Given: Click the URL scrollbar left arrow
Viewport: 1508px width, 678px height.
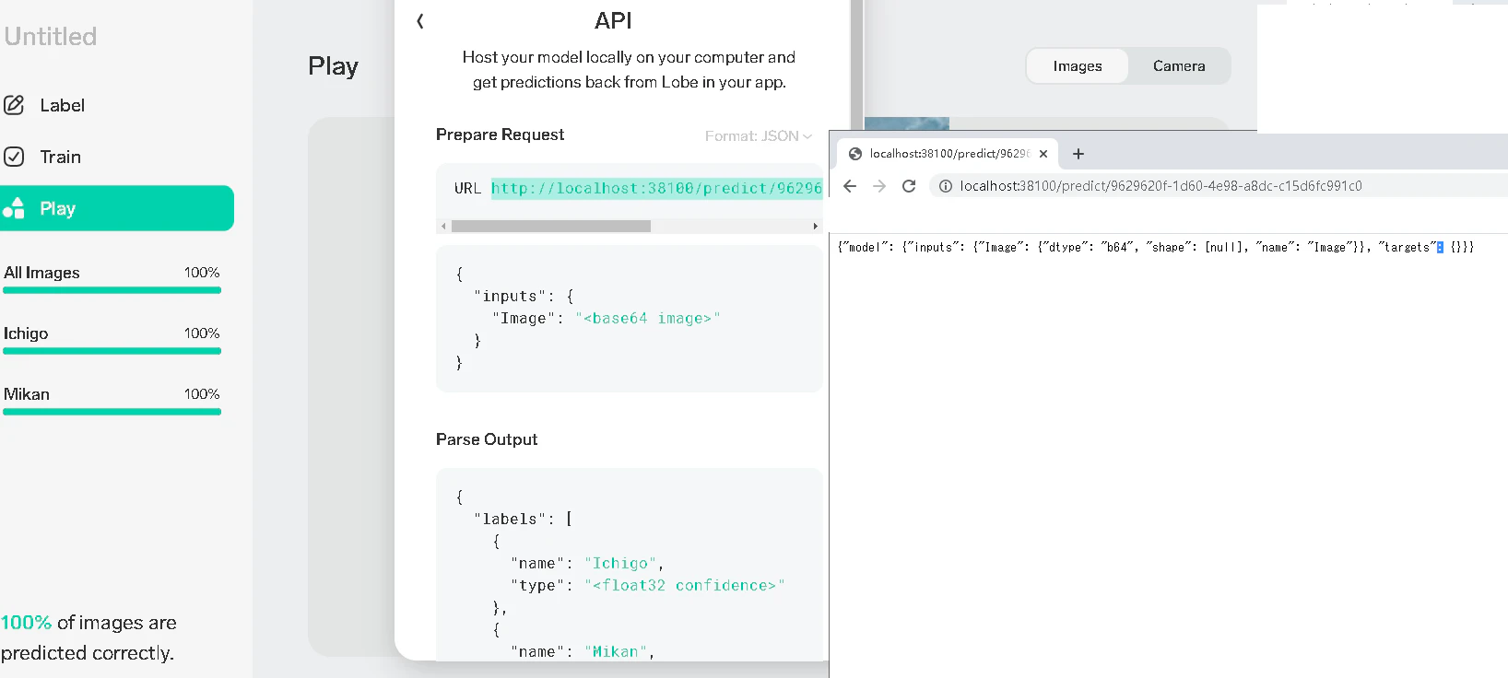Looking at the screenshot, I should coord(443,226).
